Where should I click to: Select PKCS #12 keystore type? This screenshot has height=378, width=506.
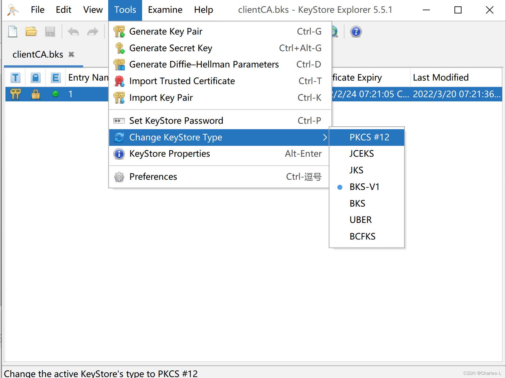point(367,137)
